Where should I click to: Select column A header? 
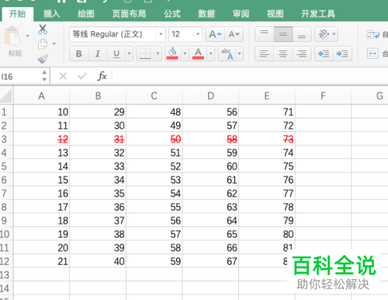click(x=41, y=96)
